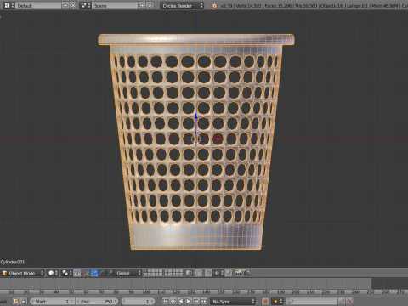Click frame 100 on the timeline ruler
Viewport: 408px width, 306px height.
pyautogui.click(x=146, y=292)
